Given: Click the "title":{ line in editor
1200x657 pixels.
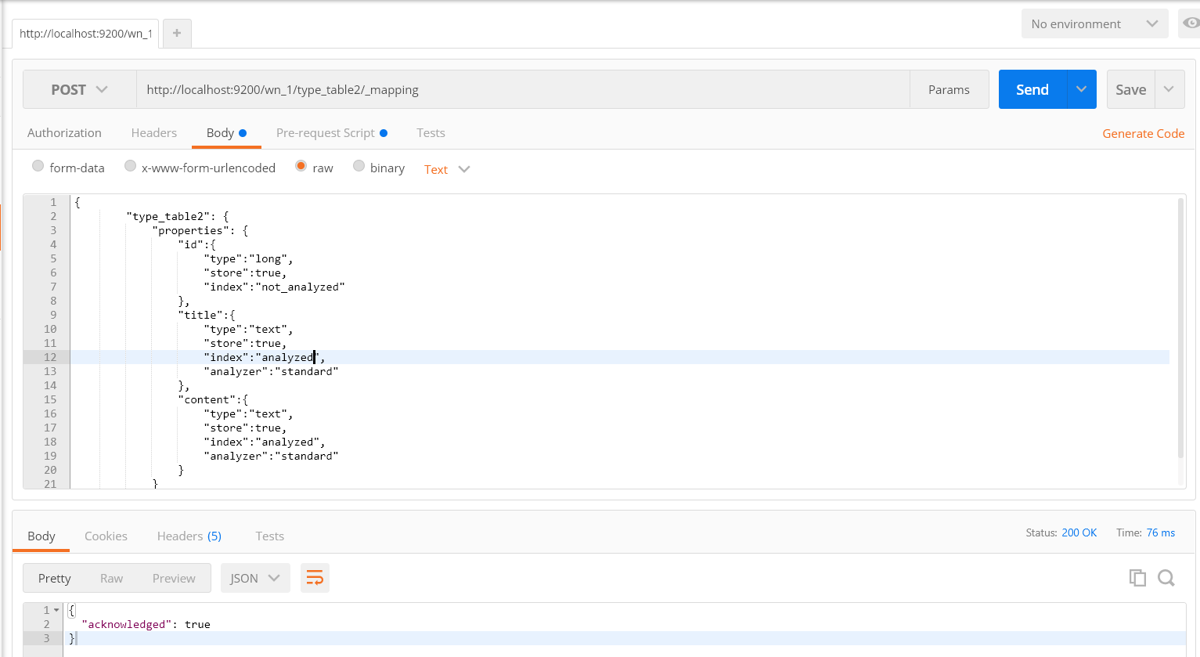Looking at the screenshot, I should click(x=207, y=315).
